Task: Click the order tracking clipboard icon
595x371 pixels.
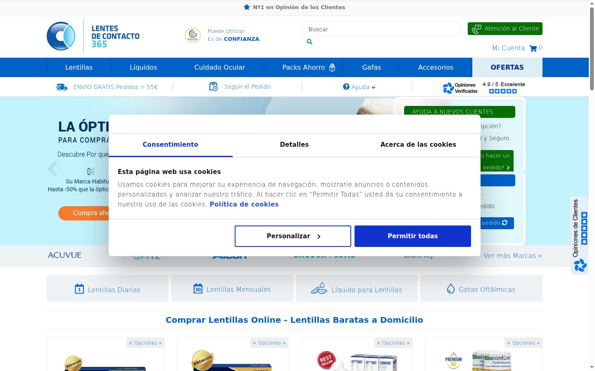Action: coord(214,87)
